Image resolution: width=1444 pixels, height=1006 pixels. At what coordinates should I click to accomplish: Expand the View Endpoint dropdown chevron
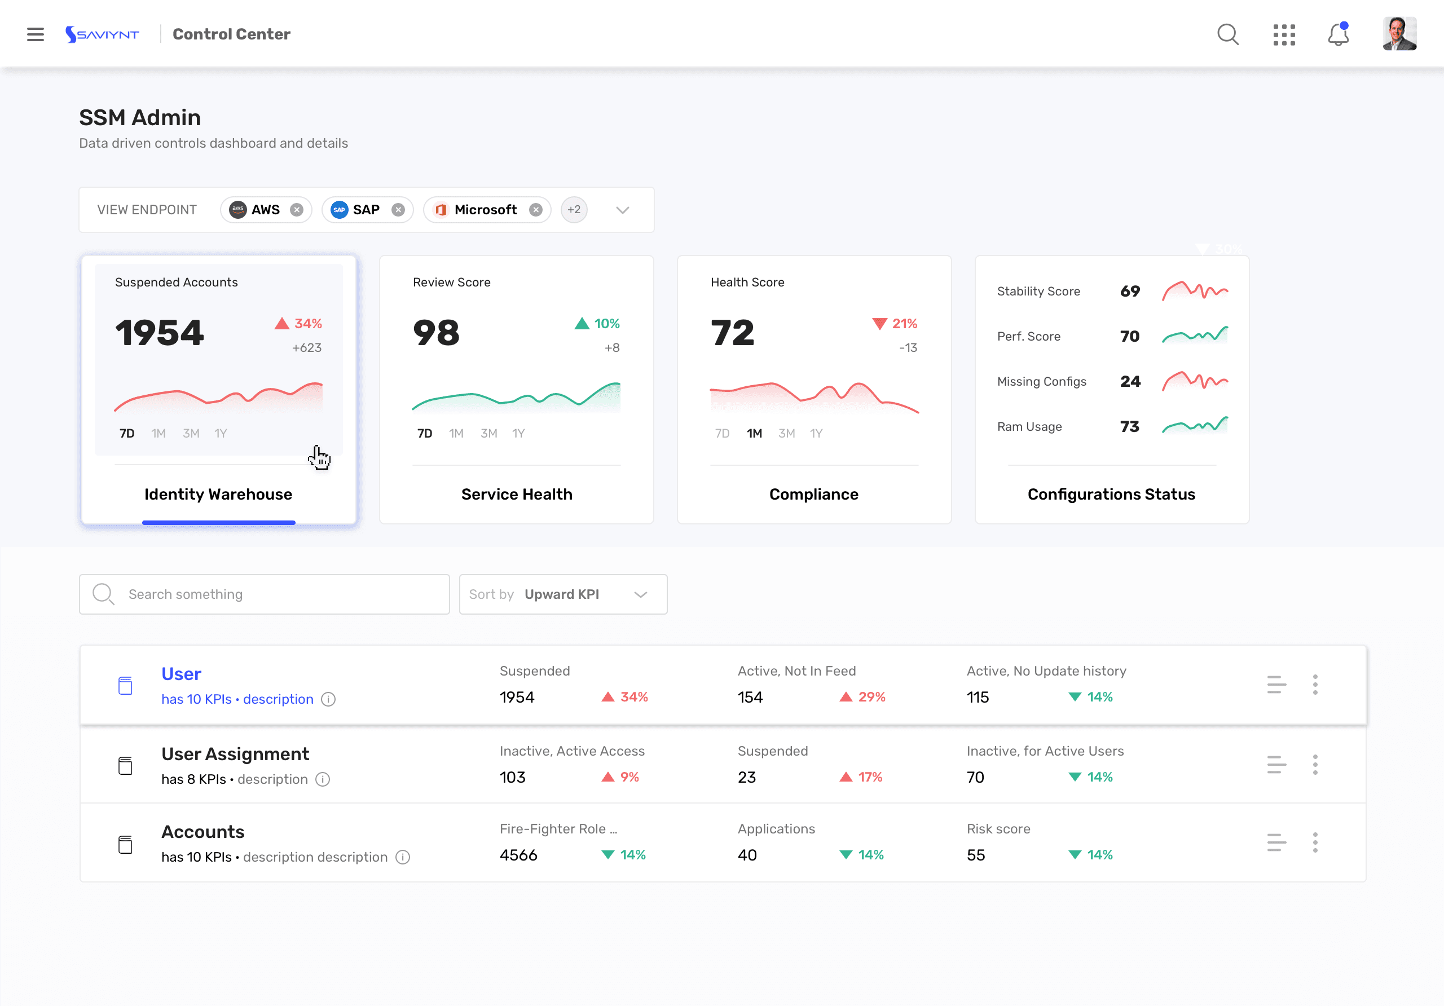pos(622,209)
